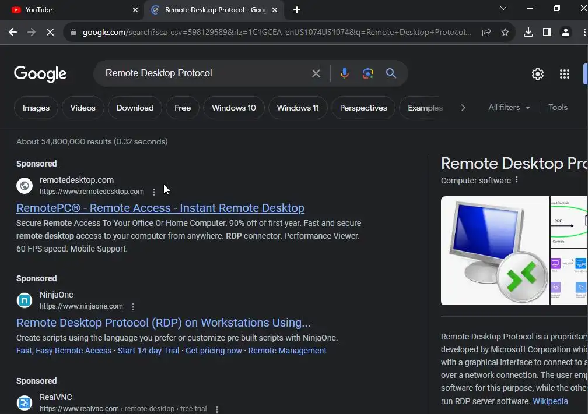588x414 pixels.
Task: Open options for NinjaOne ad
Action: 133,306
